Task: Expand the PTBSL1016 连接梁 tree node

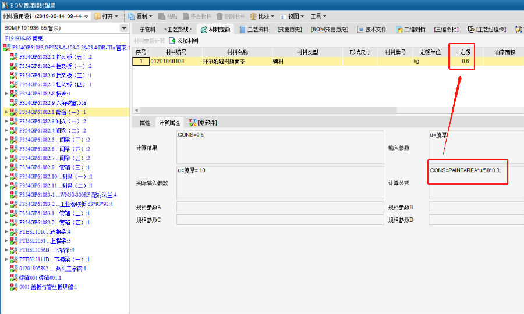Action: (x=6, y=231)
